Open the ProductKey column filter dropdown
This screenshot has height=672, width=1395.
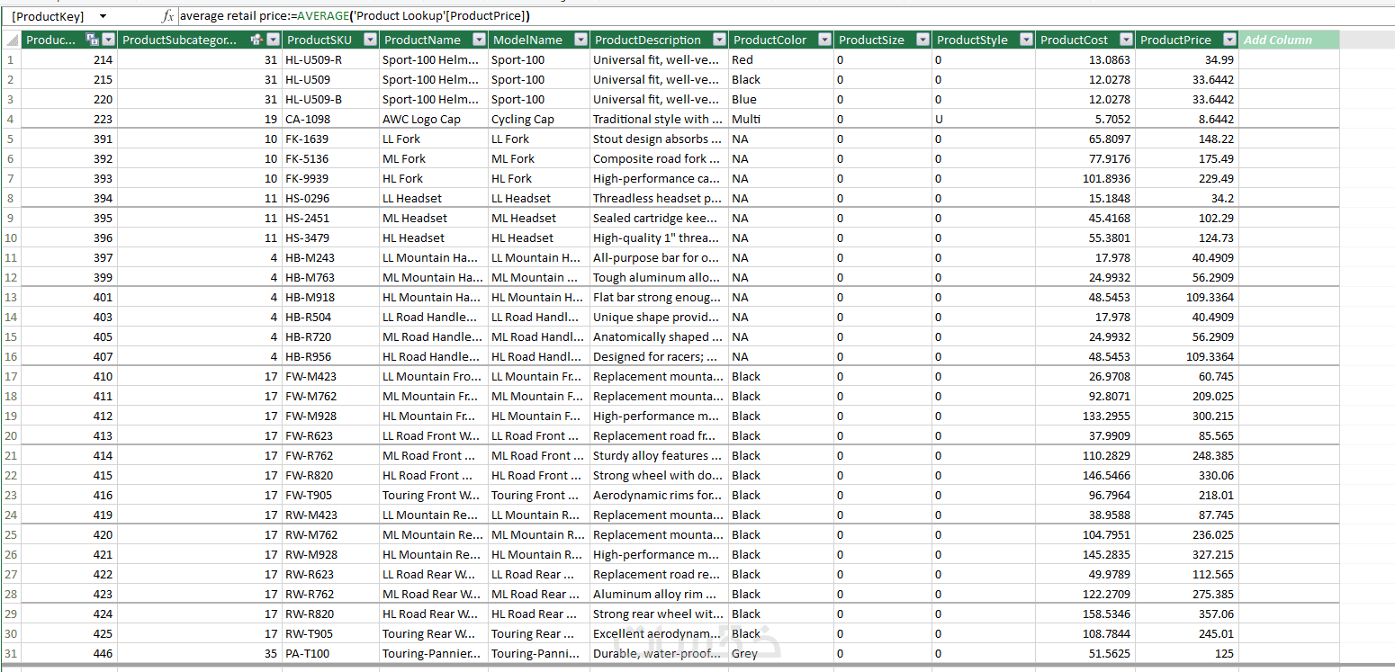click(x=109, y=40)
